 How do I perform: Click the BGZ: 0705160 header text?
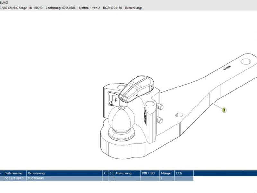click(x=113, y=8)
